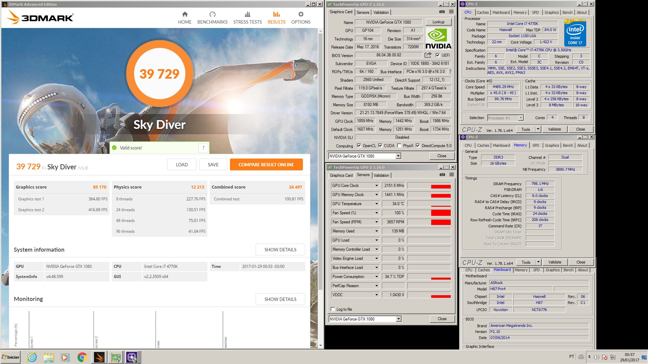Open the VDDC sensor dropdown
The width and height of the screenshot is (648, 364).
coord(377,295)
